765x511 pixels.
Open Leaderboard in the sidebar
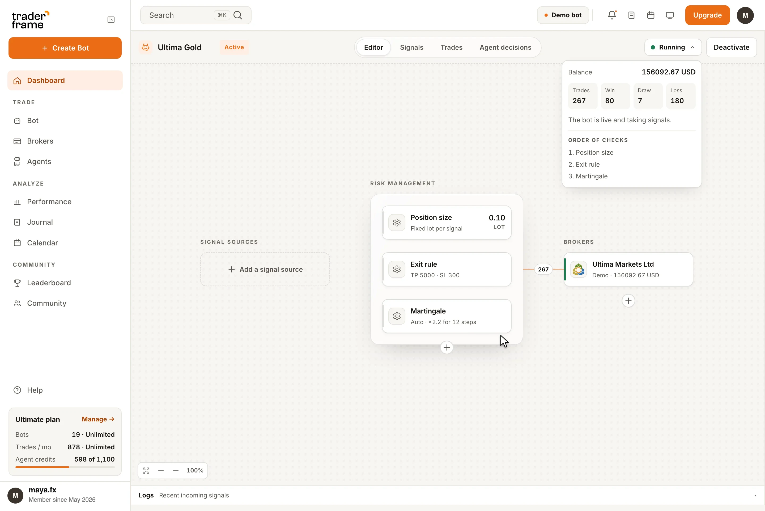pos(65,283)
